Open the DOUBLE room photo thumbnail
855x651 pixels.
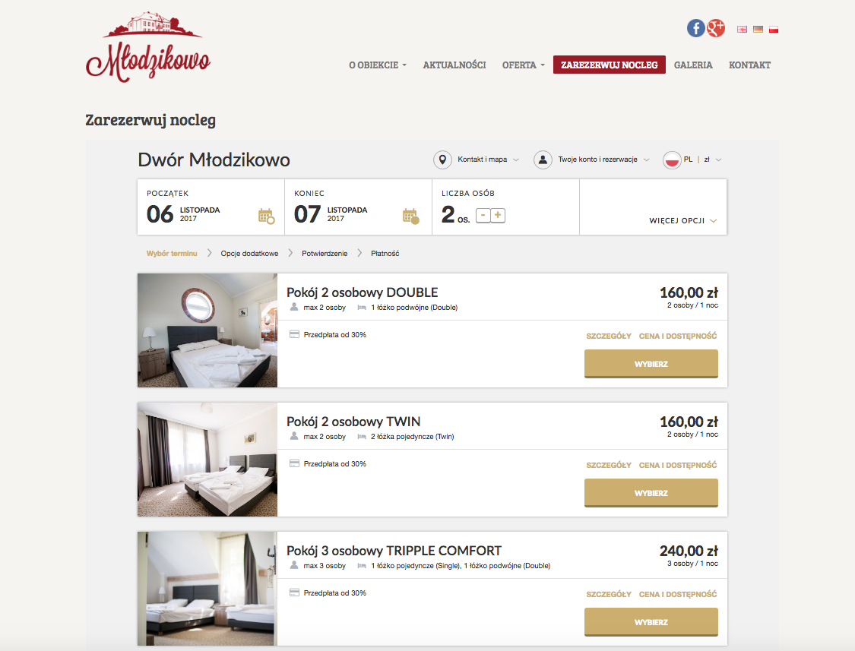207,330
